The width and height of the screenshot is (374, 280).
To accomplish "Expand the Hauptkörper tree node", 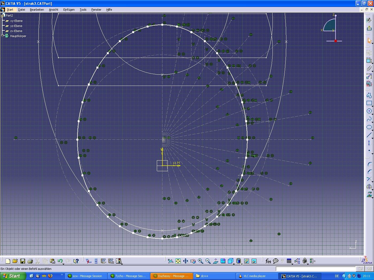I will click(x=2, y=36).
